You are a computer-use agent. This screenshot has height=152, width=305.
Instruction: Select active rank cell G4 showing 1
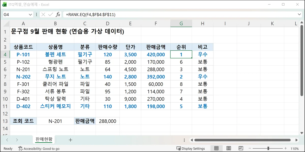pos(181,54)
